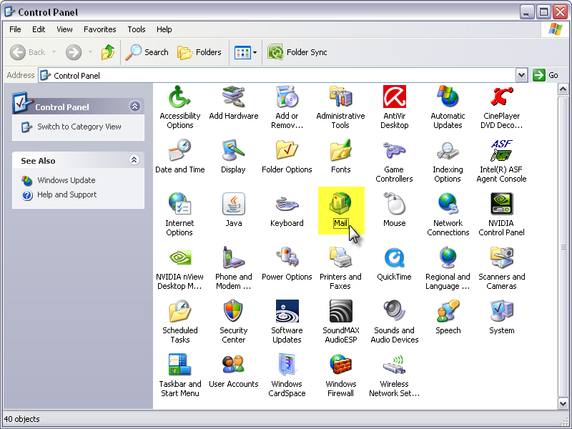The width and height of the screenshot is (572, 429).
Task: Collapse the Control Panel side pane section
Action: (134, 107)
